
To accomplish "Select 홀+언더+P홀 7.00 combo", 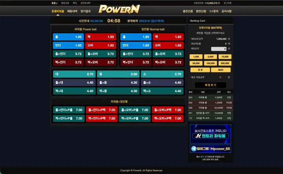I will pyautogui.click(x=69, y=110).
